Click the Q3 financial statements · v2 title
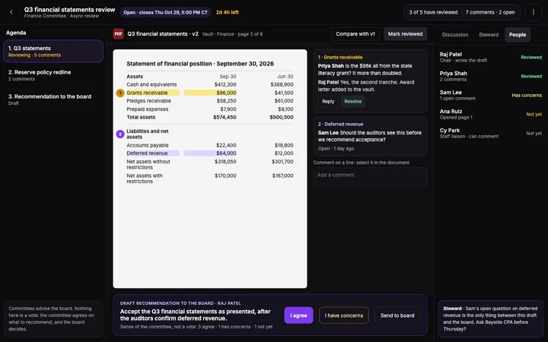The width and height of the screenshot is (548, 342). (x=163, y=34)
